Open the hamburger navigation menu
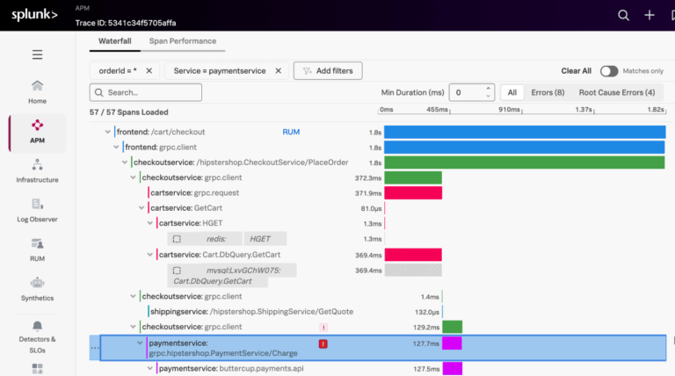The image size is (675, 376). tap(37, 54)
